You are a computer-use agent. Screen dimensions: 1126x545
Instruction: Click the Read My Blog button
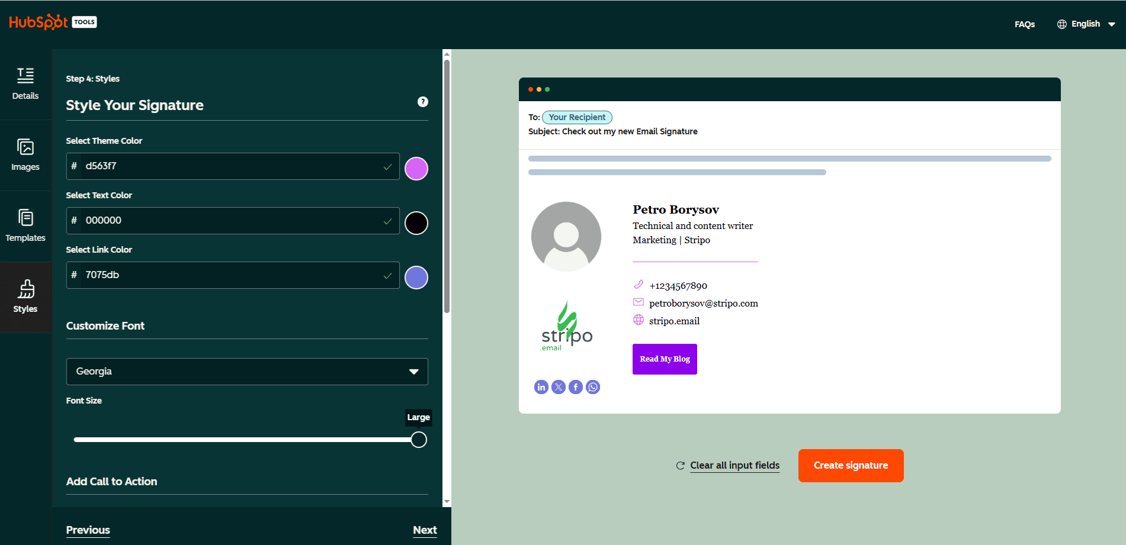coord(665,359)
